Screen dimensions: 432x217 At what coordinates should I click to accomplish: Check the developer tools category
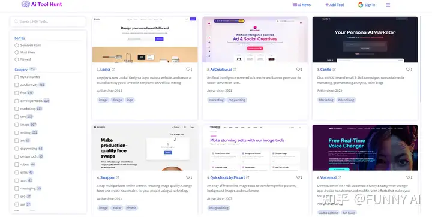pyautogui.click(x=17, y=101)
